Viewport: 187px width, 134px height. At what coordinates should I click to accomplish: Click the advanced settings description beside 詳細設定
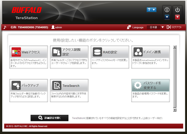(117, 118)
